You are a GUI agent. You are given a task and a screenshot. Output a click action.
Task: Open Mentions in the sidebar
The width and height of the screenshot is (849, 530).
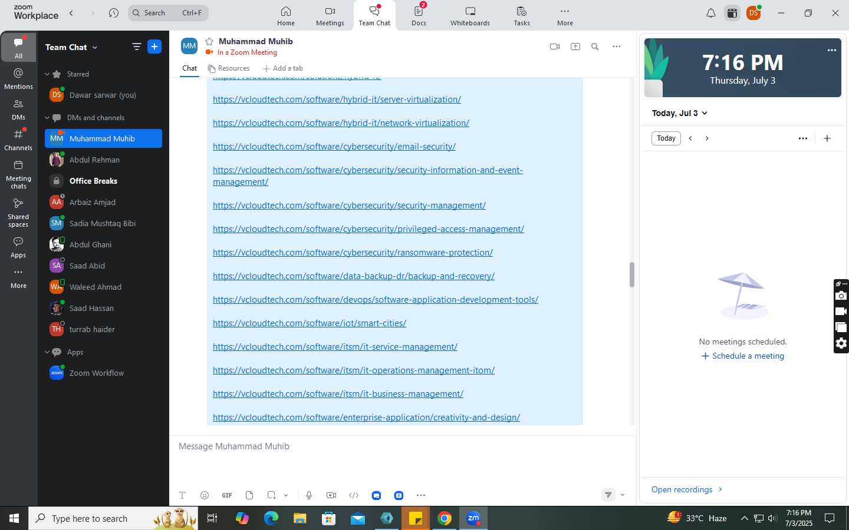[18, 79]
